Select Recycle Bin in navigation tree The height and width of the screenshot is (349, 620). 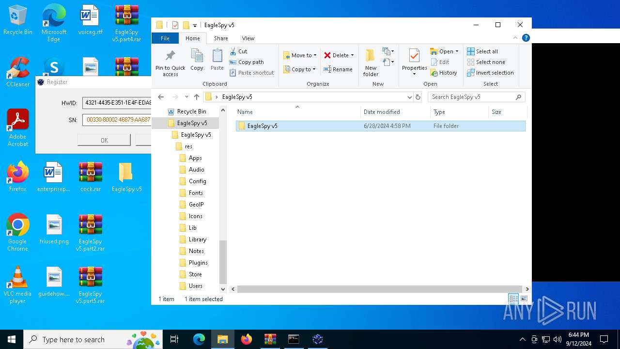point(191,111)
